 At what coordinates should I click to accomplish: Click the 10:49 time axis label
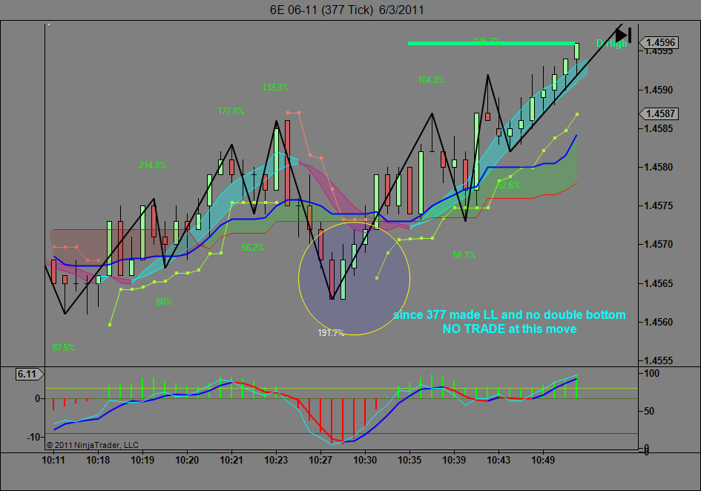tap(543, 460)
